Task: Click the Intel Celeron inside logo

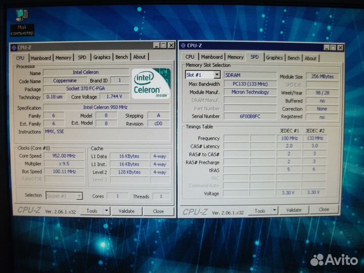Action: point(151,84)
